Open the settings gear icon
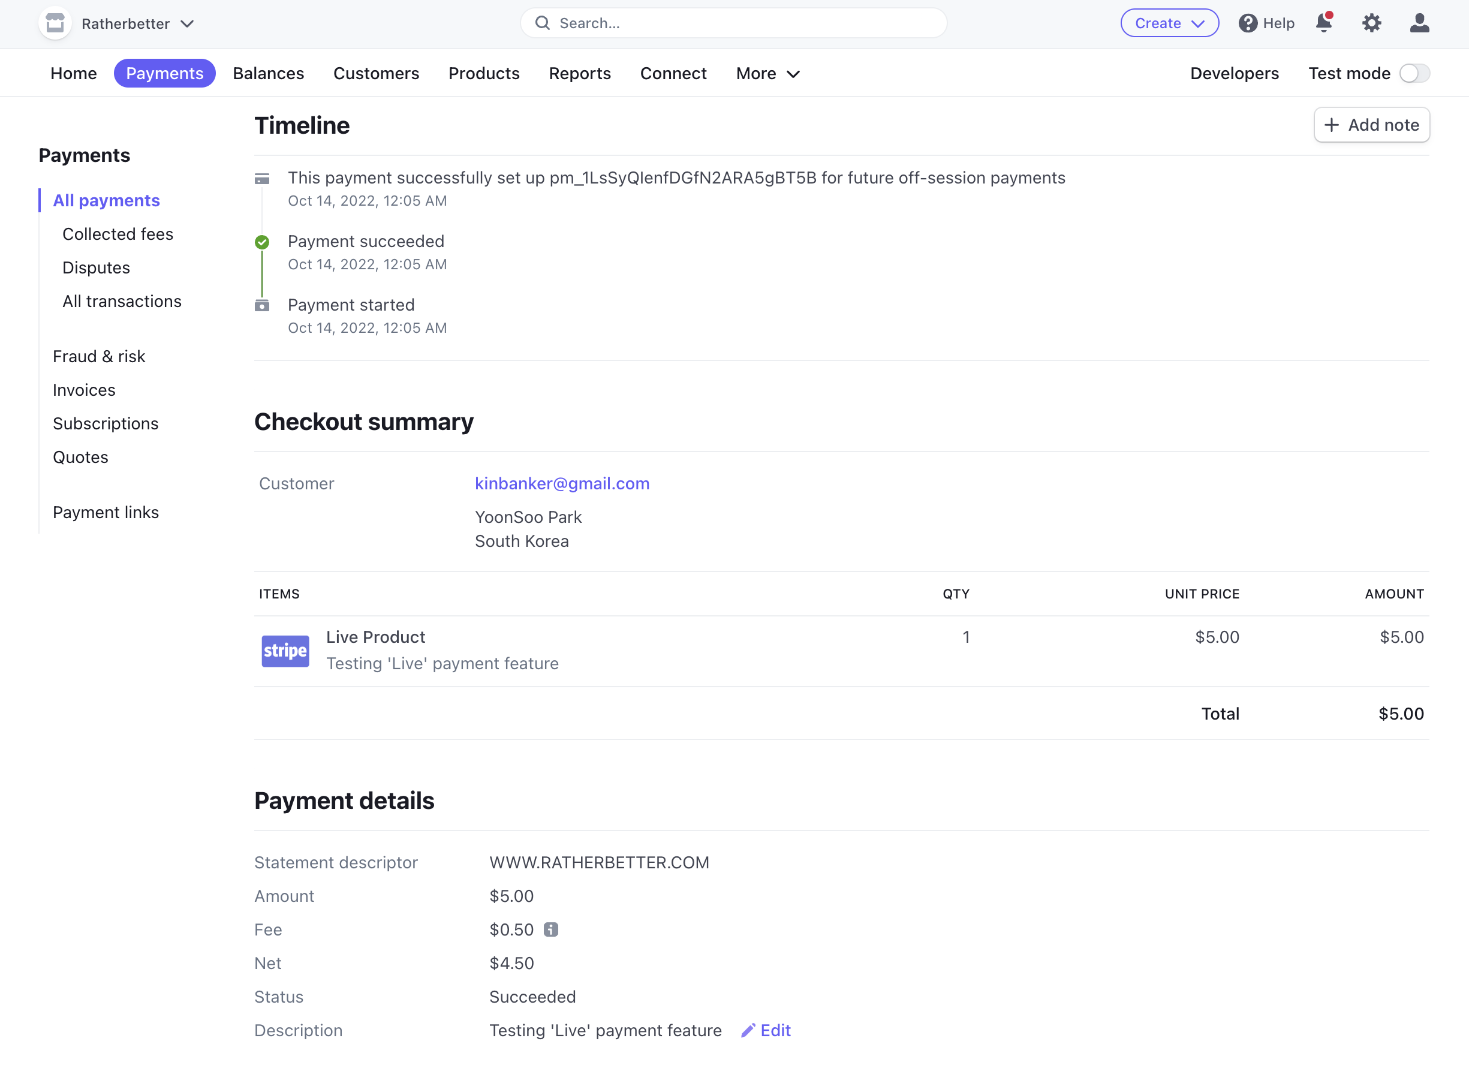 1371,23
